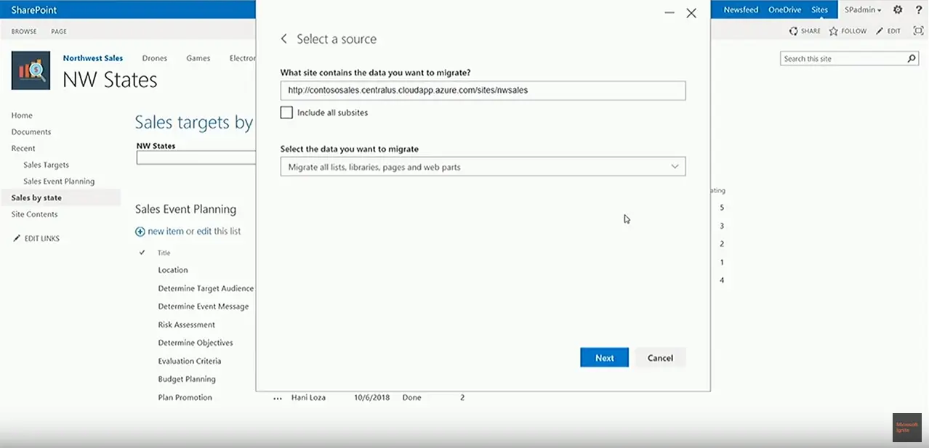Click the search magnifier icon

click(x=912, y=59)
